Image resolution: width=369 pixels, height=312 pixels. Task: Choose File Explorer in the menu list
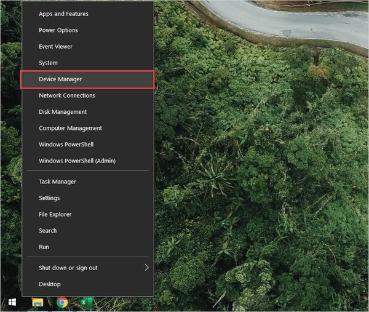click(55, 214)
